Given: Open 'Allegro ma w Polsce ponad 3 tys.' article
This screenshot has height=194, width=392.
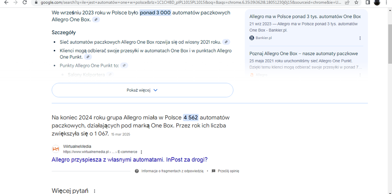Looking at the screenshot, I should coord(305,16).
